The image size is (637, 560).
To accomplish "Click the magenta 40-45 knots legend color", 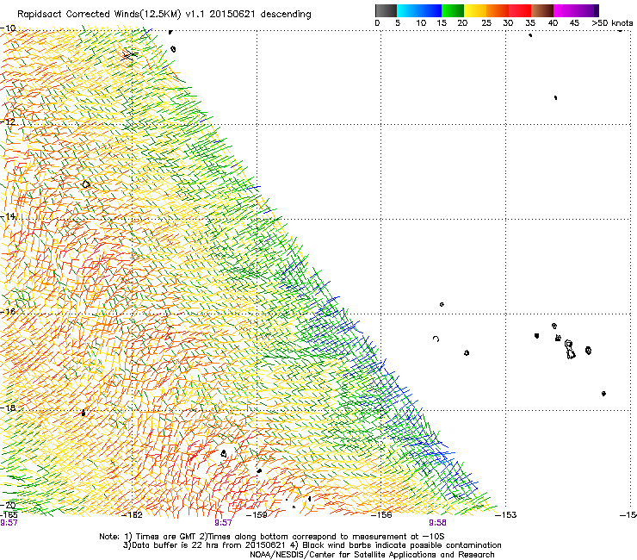I will [x=565, y=10].
